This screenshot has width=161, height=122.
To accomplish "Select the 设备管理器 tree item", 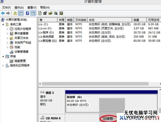I will click(x=21, y=52).
